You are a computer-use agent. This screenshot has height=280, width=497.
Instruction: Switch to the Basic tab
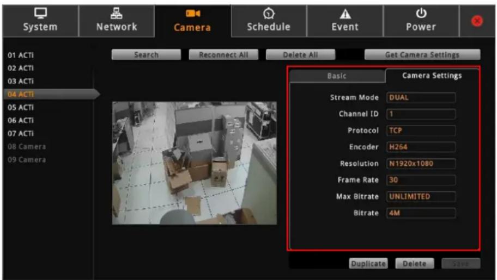(337, 76)
